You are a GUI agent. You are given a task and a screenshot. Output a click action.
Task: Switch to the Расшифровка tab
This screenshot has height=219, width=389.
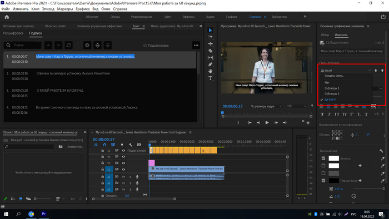point(13,33)
